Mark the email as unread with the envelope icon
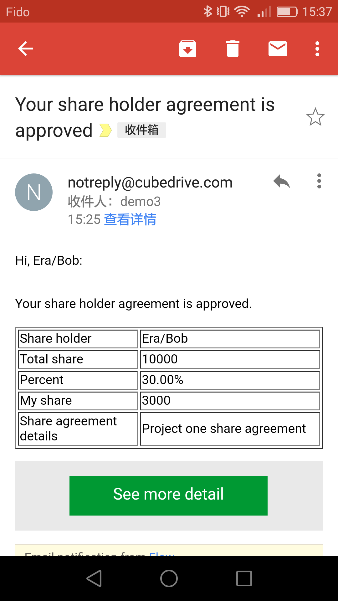Viewport: 338px width, 601px height. pyautogui.click(x=278, y=49)
